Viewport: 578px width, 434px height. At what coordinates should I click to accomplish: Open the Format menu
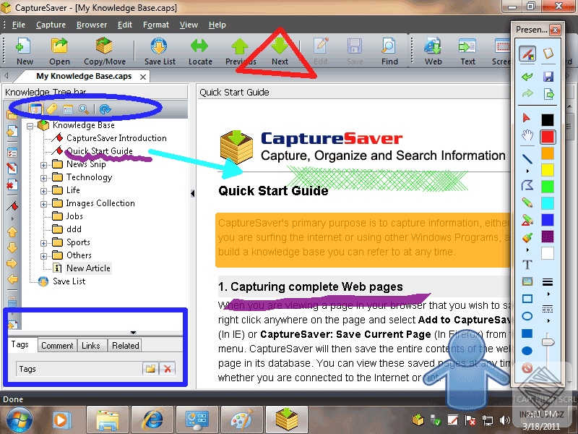[156, 25]
